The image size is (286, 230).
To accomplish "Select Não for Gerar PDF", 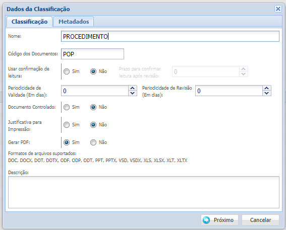I will point(93,142).
